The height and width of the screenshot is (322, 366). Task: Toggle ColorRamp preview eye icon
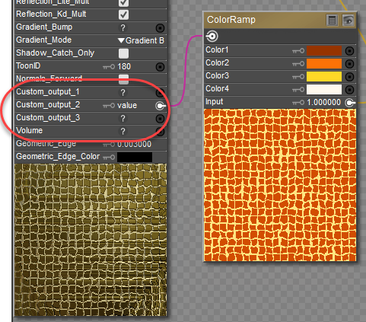coord(348,21)
